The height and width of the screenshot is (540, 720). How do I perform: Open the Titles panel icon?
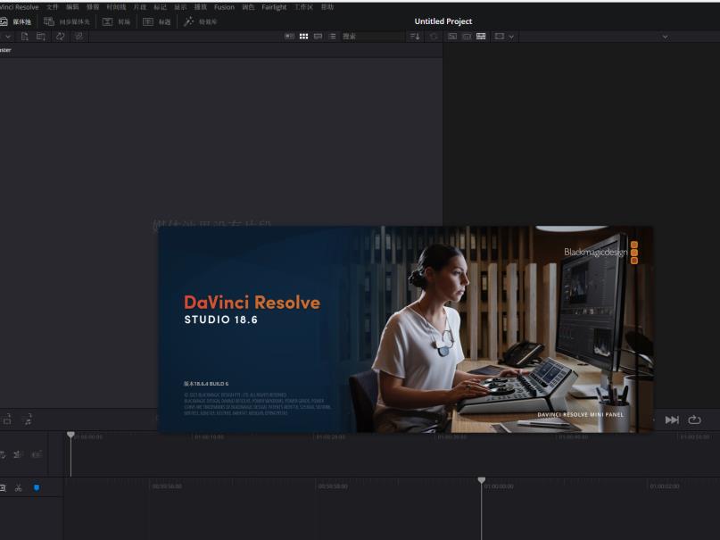click(x=148, y=21)
